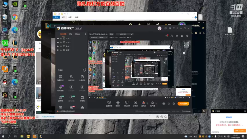Add 手机投屏 phone screen cast source
This screenshot has height=139, width=247.
[127, 104]
